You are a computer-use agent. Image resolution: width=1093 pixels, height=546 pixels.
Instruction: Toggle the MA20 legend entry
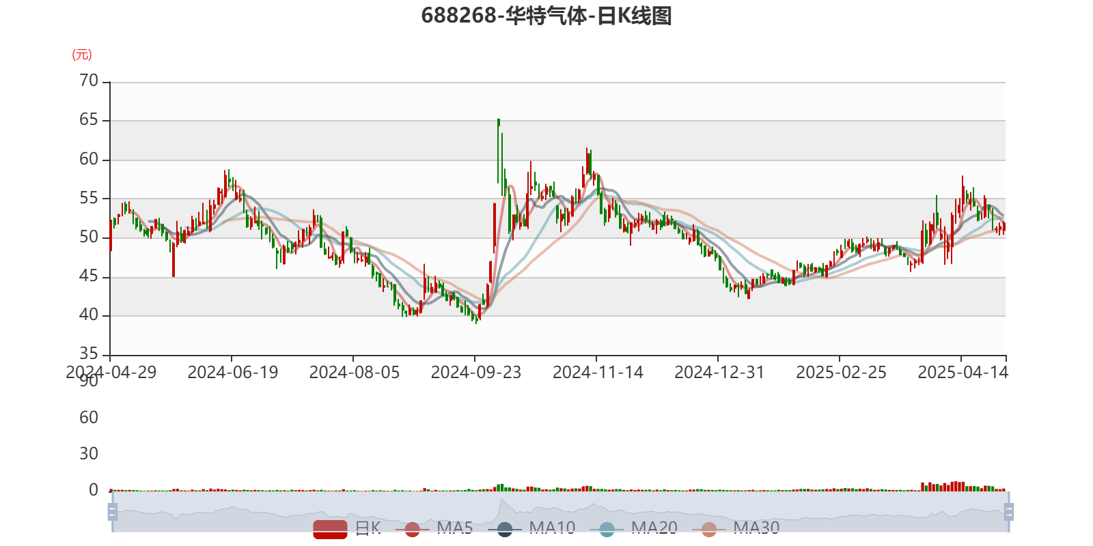(x=634, y=529)
